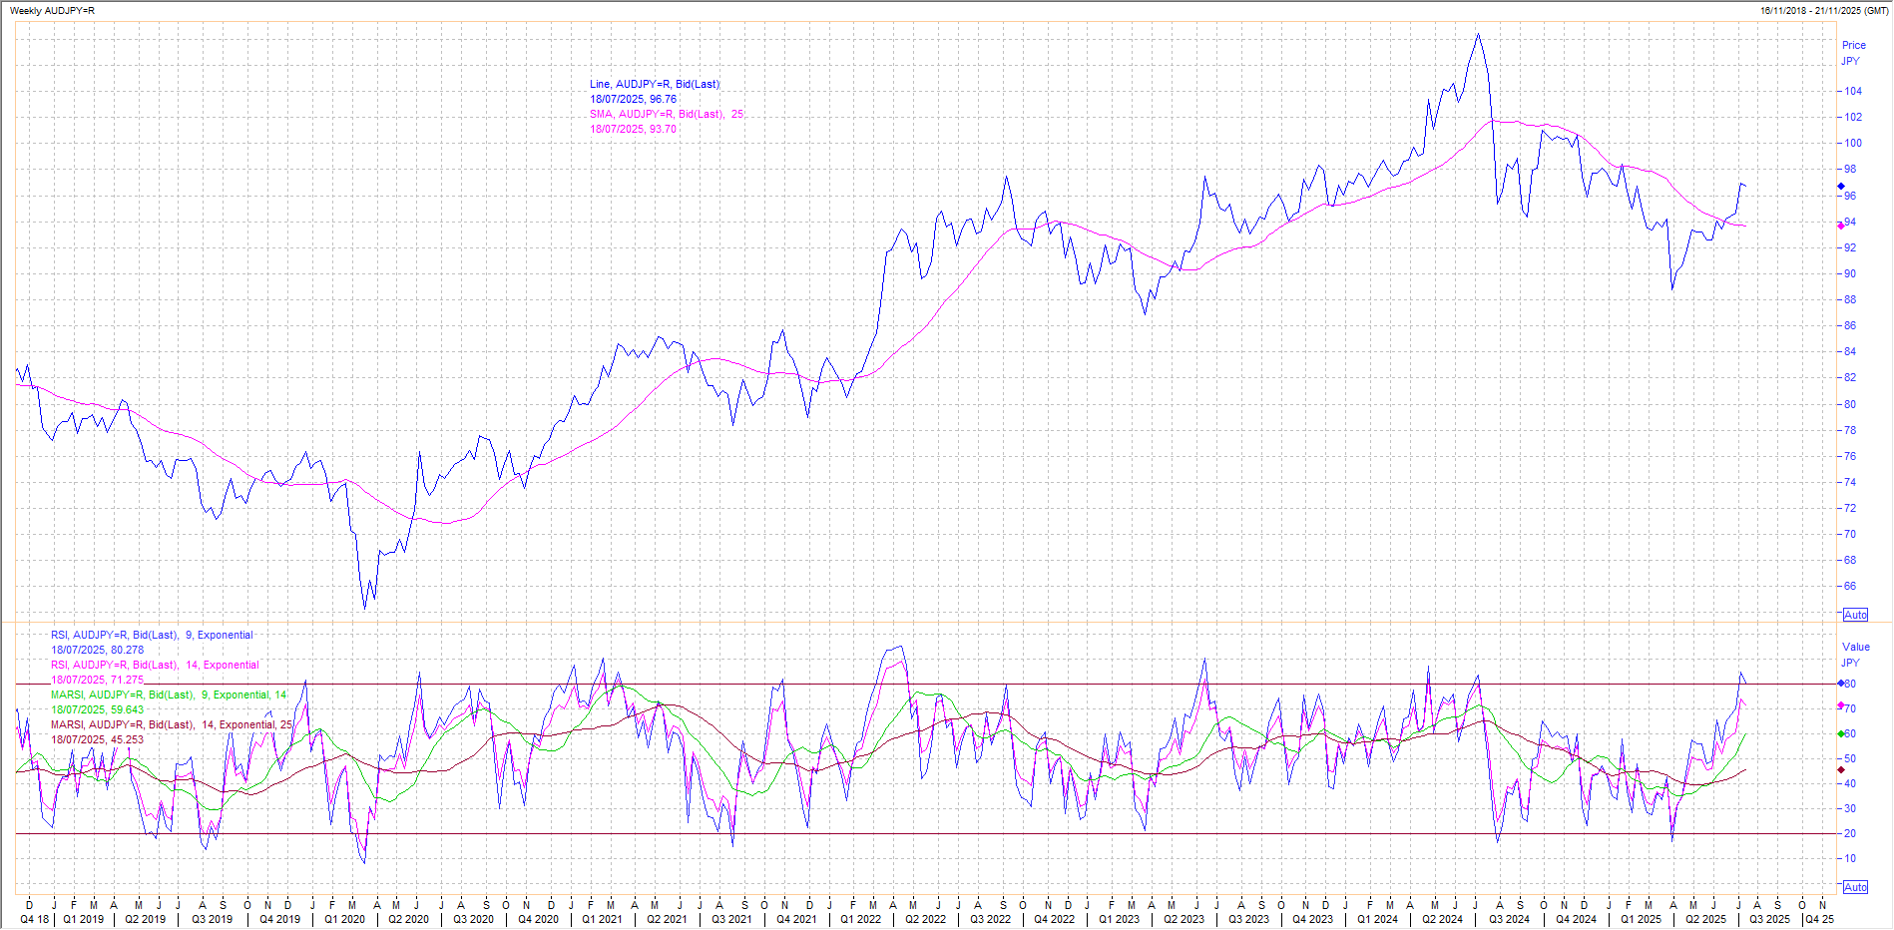Click the Weekly AUDJPY=R chart title

52,11
